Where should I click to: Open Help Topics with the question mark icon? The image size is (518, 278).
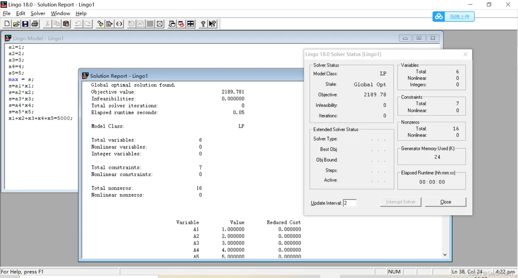[203, 24]
